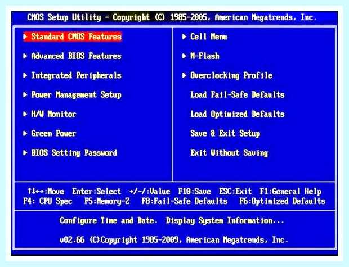The image size is (349, 267).
Task: Click the +/-/:Value hint
Action: coord(150,192)
